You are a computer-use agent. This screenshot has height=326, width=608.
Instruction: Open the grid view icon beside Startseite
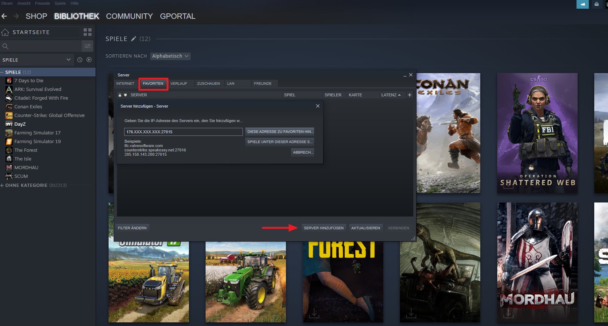(88, 32)
